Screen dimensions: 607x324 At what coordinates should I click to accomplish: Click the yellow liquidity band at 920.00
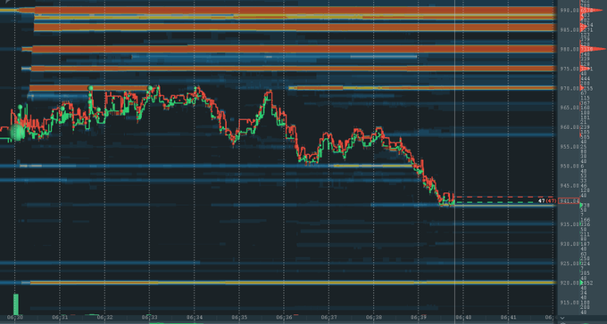[293, 283]
